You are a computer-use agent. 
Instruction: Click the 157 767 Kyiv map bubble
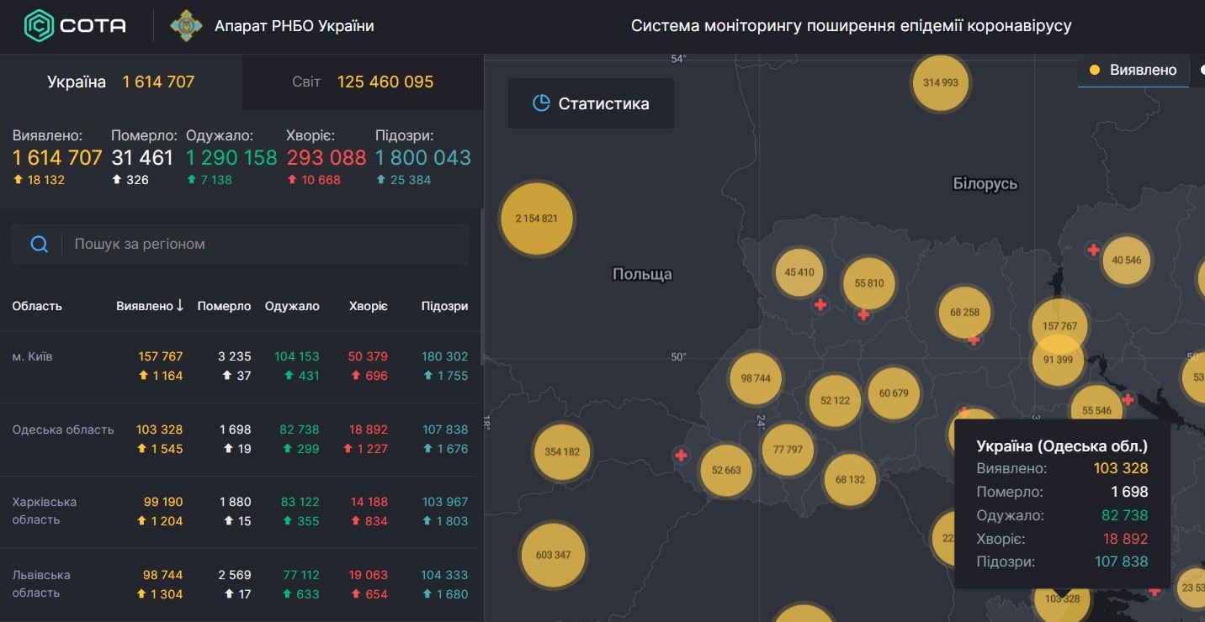coord(1059,326)
